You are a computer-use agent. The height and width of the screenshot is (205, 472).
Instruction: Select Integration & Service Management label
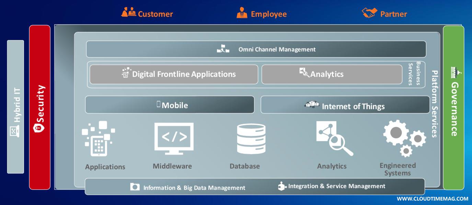(336, 186)
